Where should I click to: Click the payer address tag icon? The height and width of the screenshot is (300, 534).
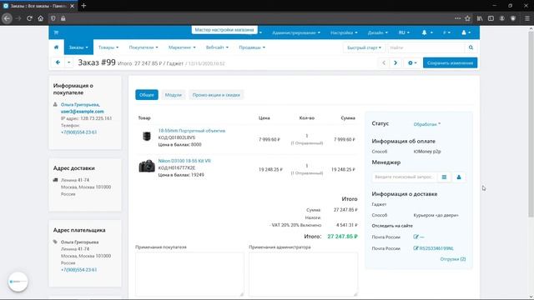tap(55, 242)
